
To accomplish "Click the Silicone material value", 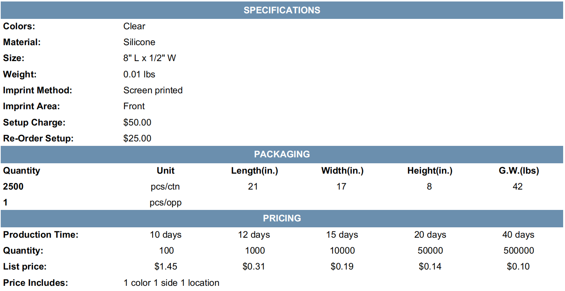I will coord(139,42).
